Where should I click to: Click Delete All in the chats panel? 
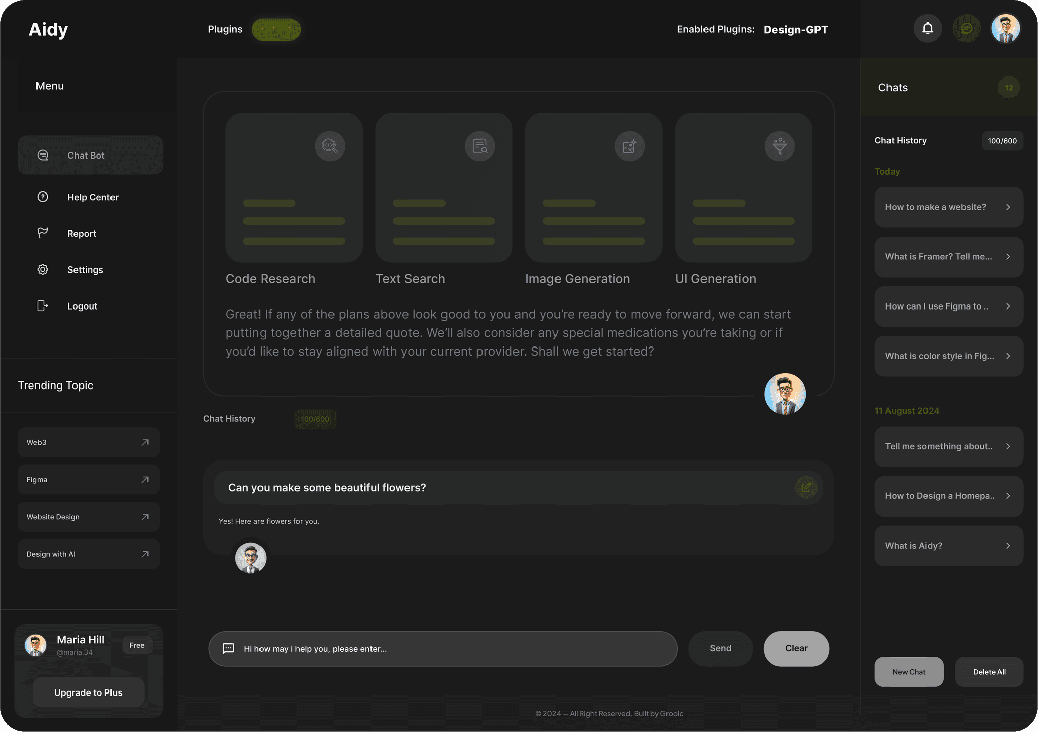tap(989, 671)
